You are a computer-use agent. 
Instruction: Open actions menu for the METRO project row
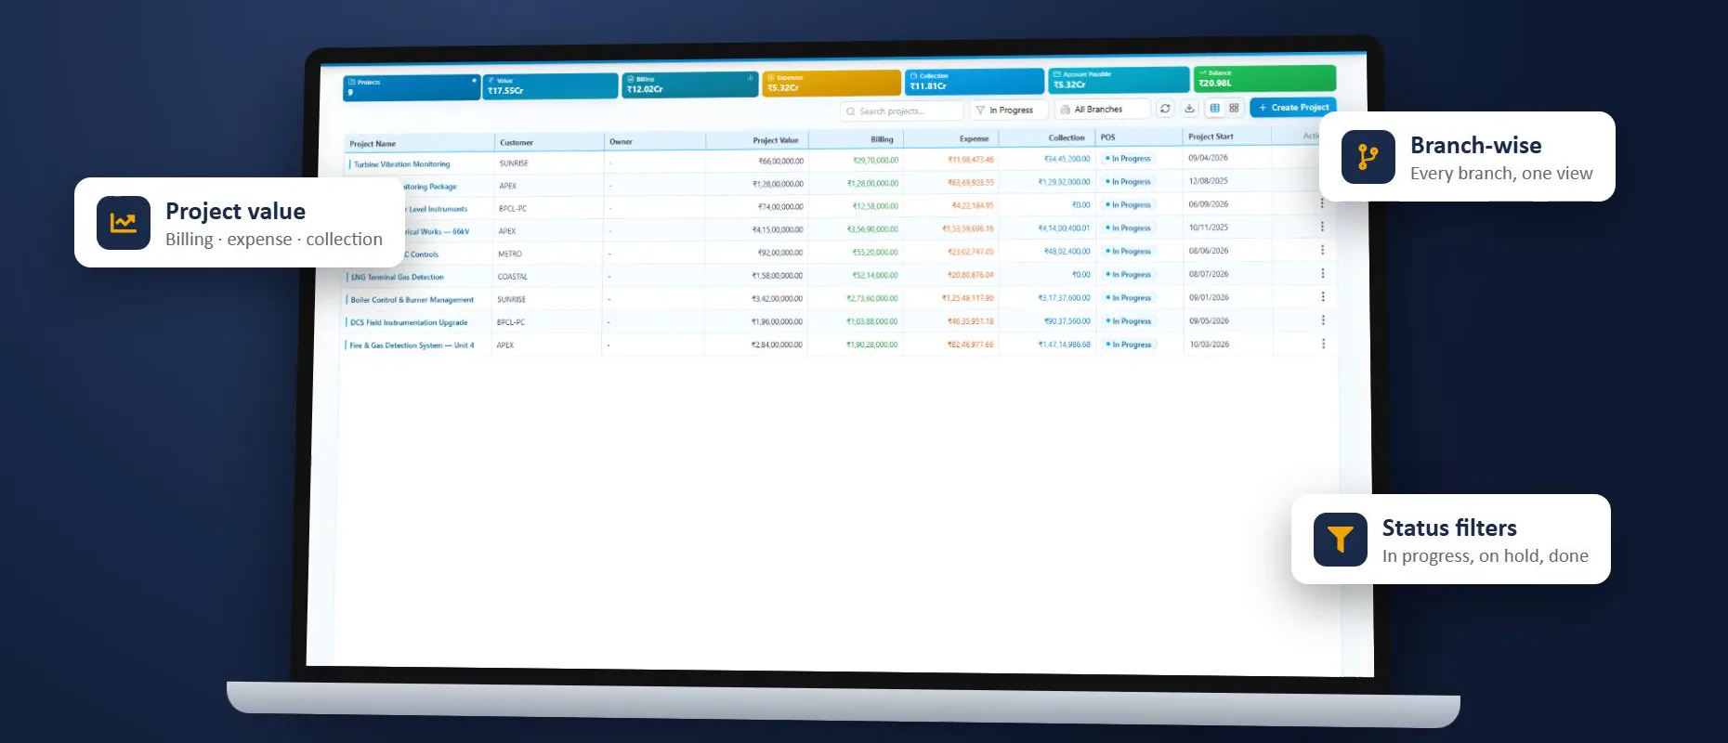pyautogui.click(x=1322, y=250)
